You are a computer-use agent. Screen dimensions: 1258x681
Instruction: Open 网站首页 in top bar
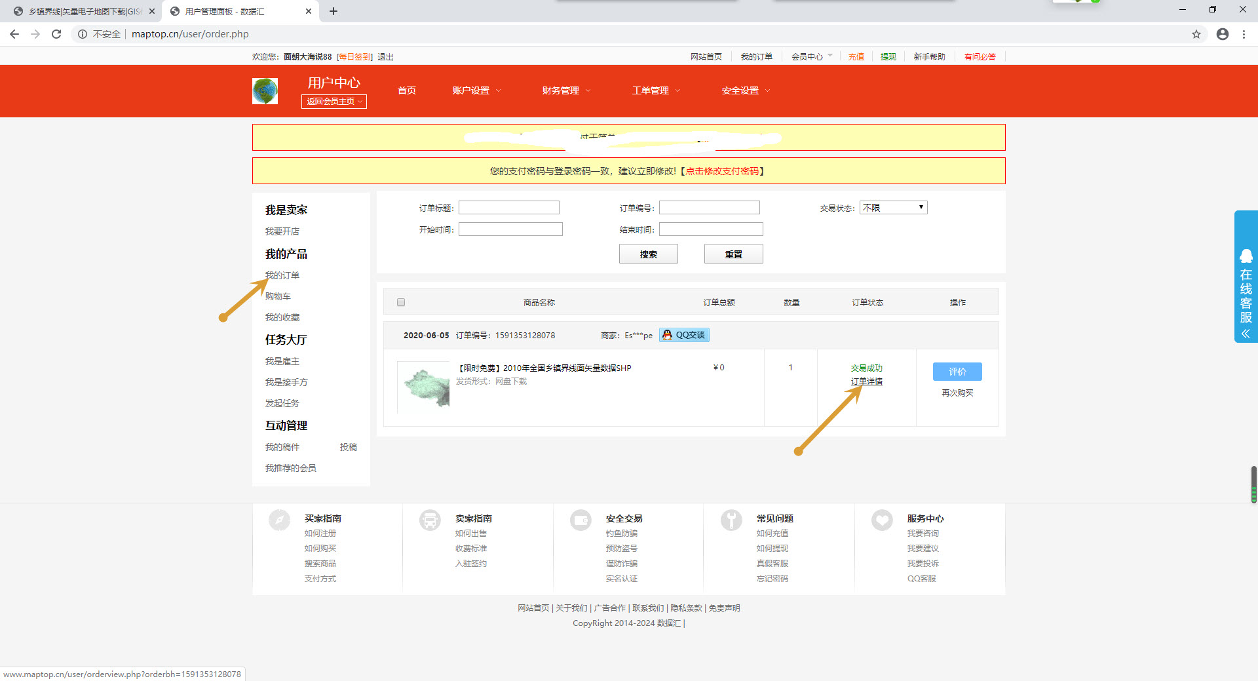(706, 57)
